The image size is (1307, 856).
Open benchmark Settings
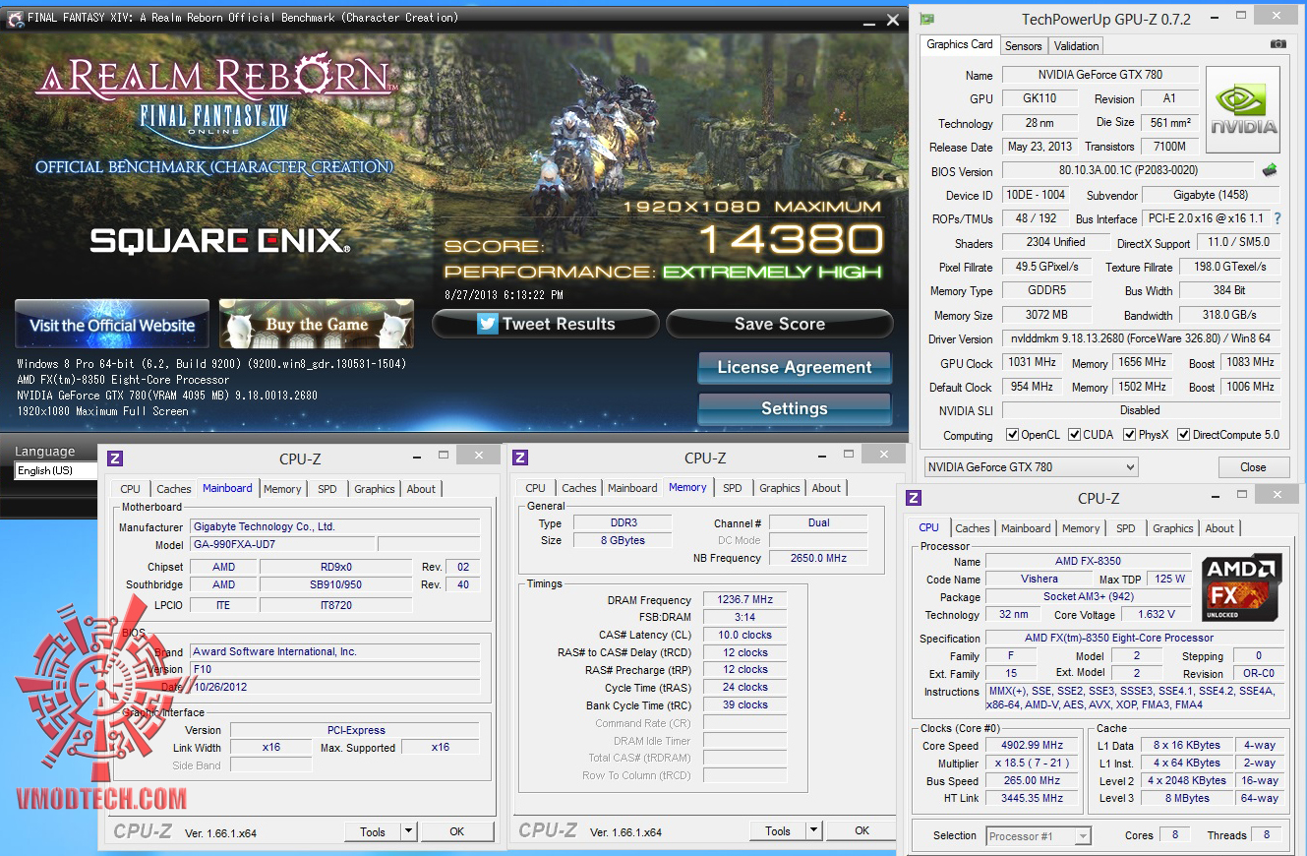(x=795, y=408)
